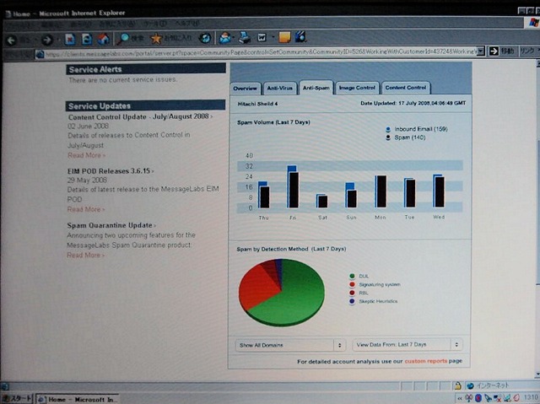Viewport: 540px width, 404px height.
Task: Open the Search magnifier icon
Action: tap(122, 39)
